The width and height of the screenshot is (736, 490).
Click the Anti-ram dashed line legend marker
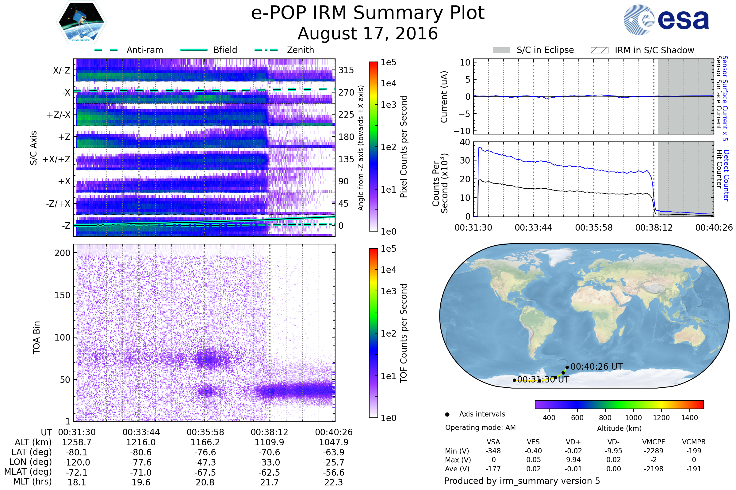(x=106, y=50)
